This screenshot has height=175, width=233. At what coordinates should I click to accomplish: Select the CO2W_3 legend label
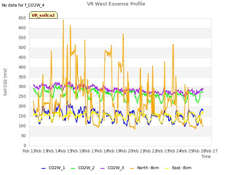pos(116,168)
